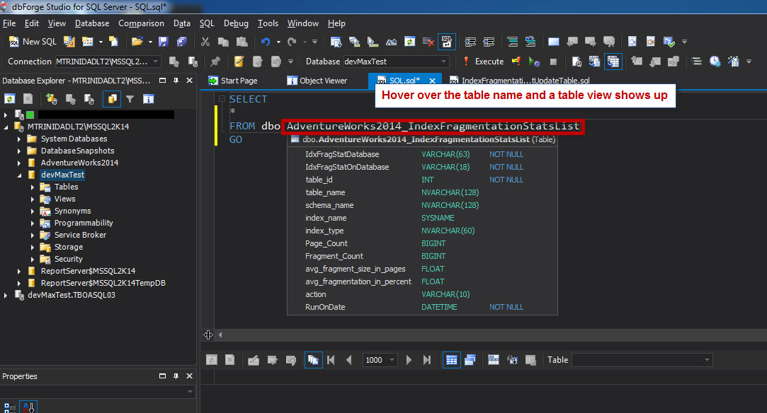Open the 1000 page size dropdown

392,360
